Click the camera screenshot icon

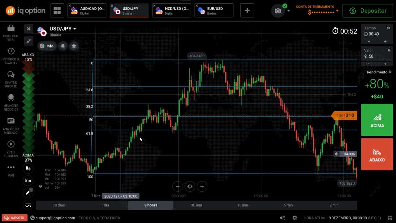pyautogui.click(x=278, y=11)
